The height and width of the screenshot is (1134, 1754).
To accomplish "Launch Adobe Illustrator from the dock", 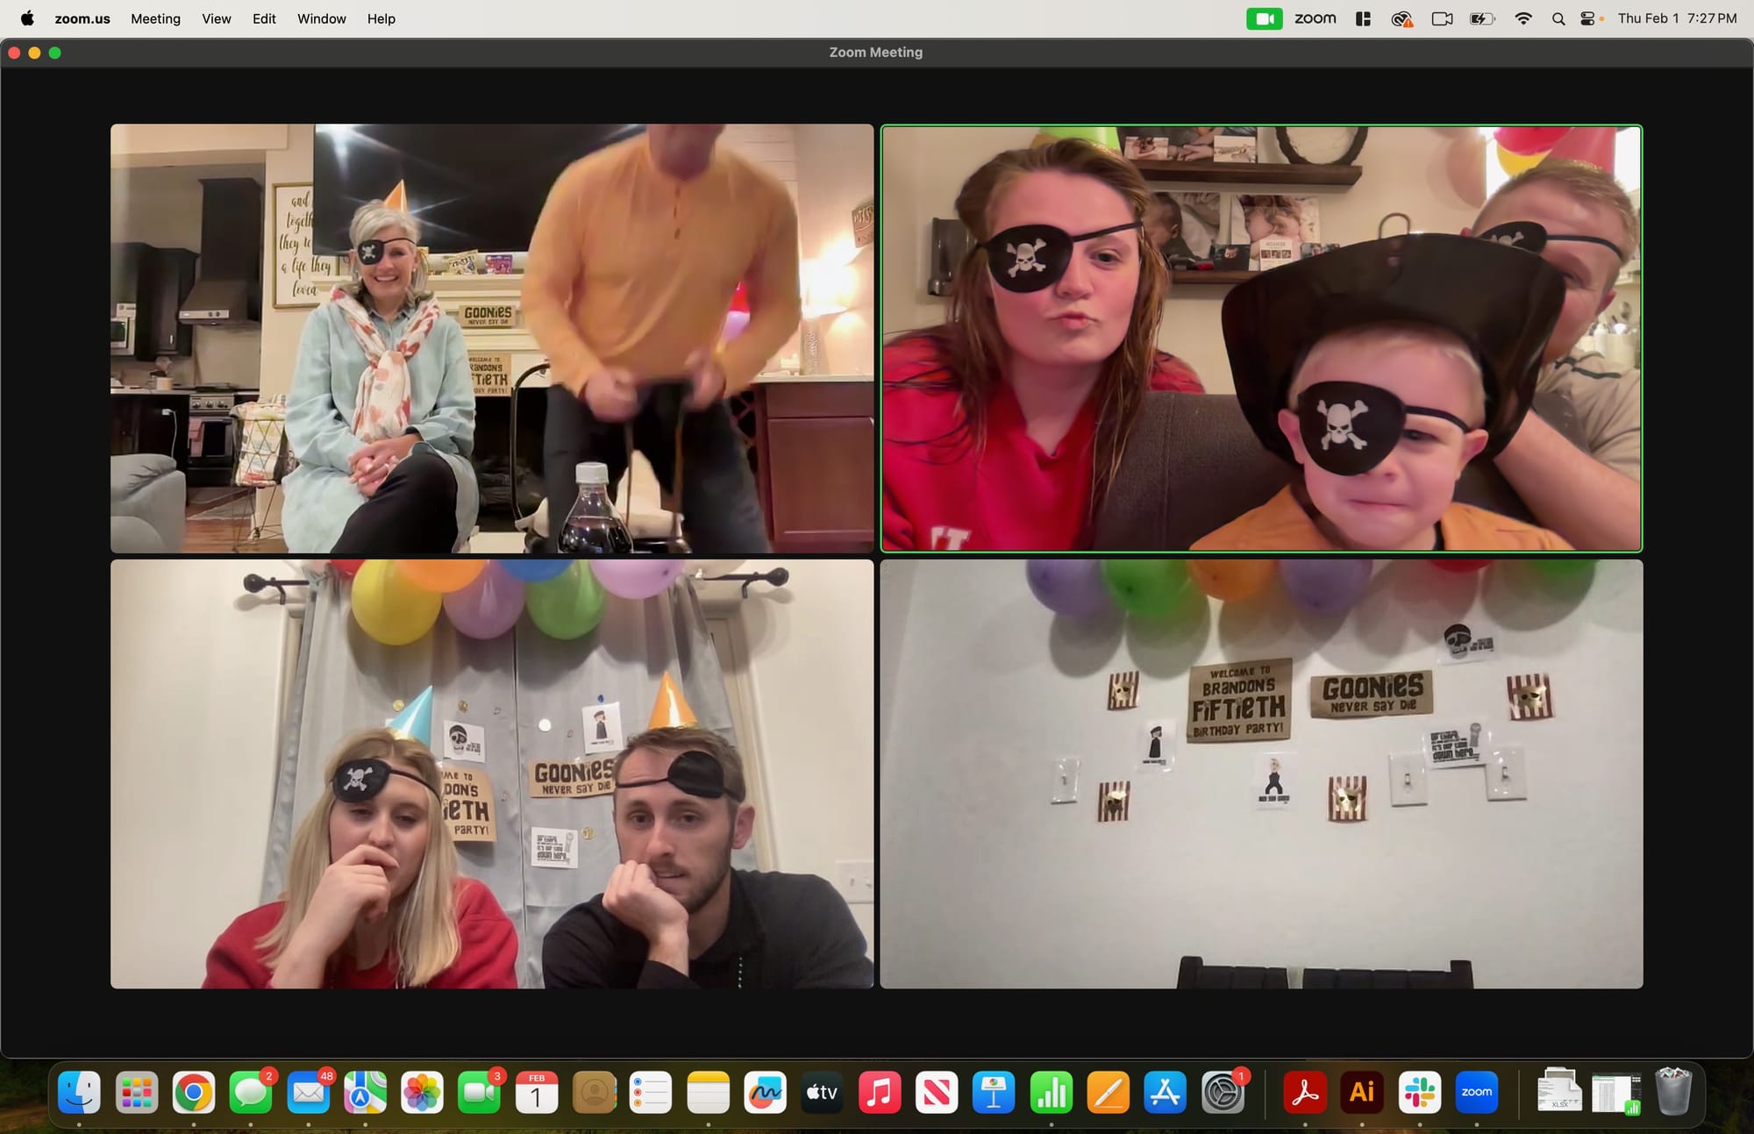I will [1362, 1092].
